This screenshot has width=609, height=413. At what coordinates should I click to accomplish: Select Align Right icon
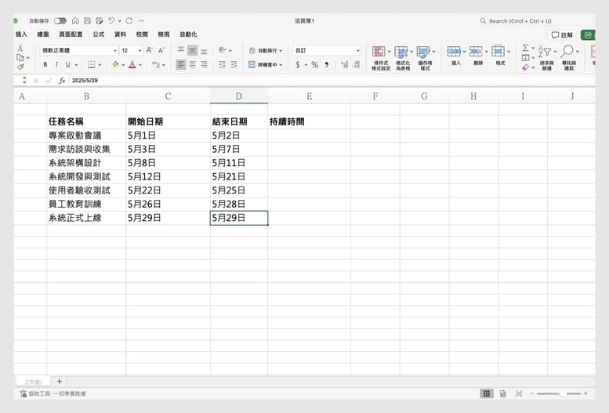coord(204,64)
